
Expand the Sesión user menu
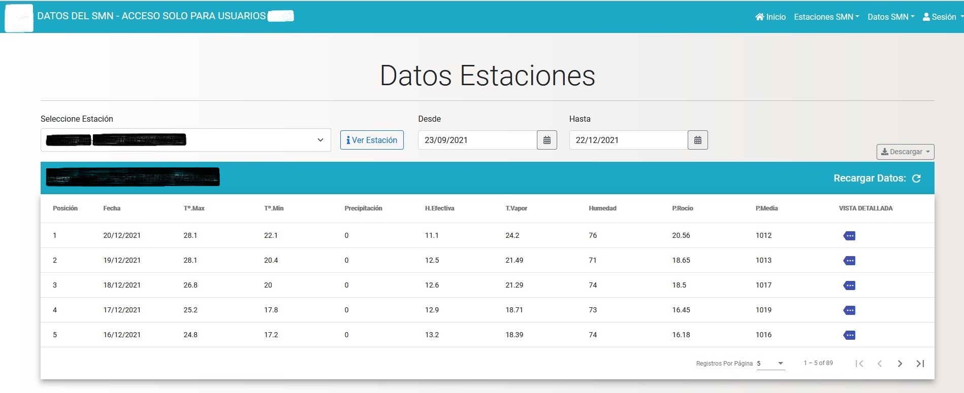pos(942,17)
